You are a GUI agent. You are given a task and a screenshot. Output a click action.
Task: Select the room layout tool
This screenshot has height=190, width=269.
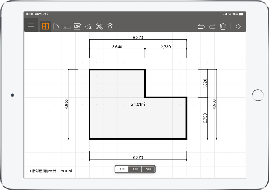click(45, 26)
